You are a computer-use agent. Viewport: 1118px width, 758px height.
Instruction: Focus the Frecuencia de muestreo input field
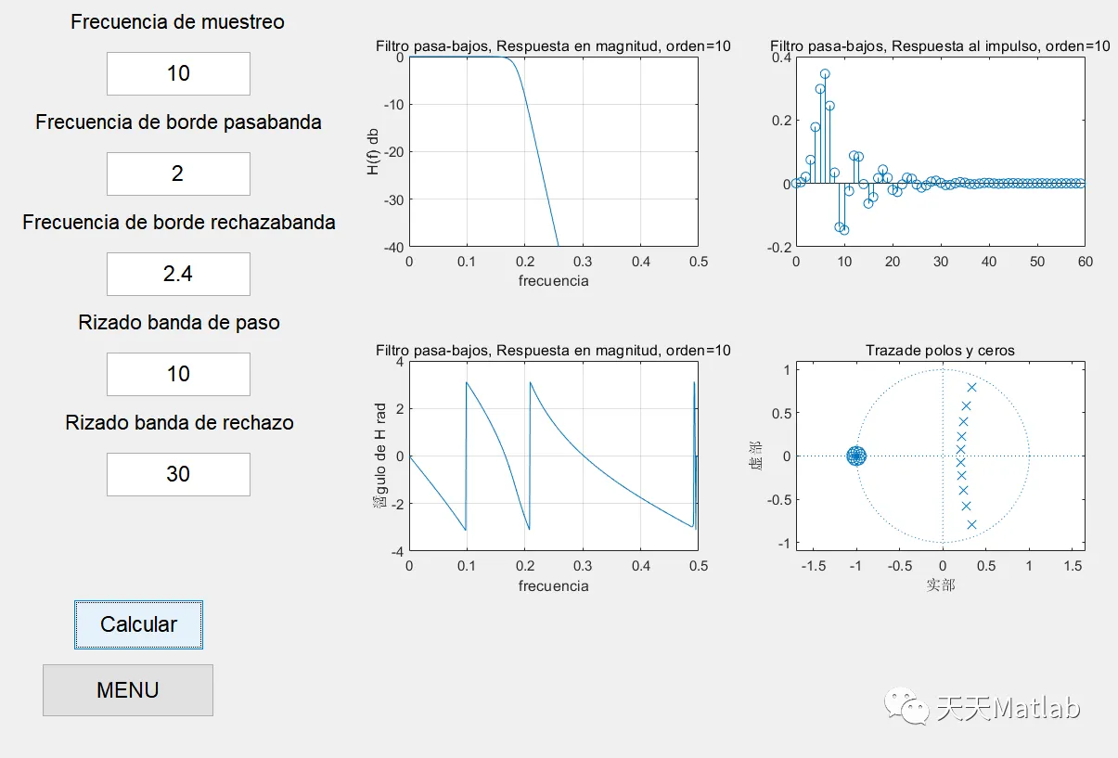click(x=178, y=73)
